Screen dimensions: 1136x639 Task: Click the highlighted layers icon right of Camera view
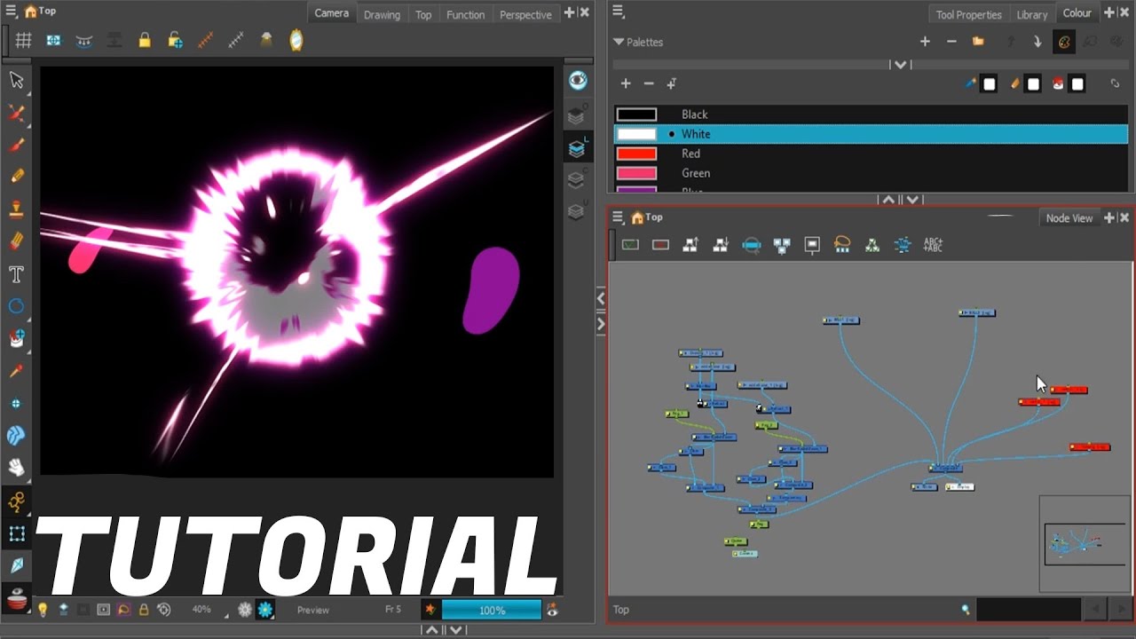tap(577, 148)
